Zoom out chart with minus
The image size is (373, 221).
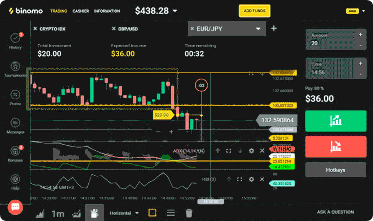pos(159,132)
